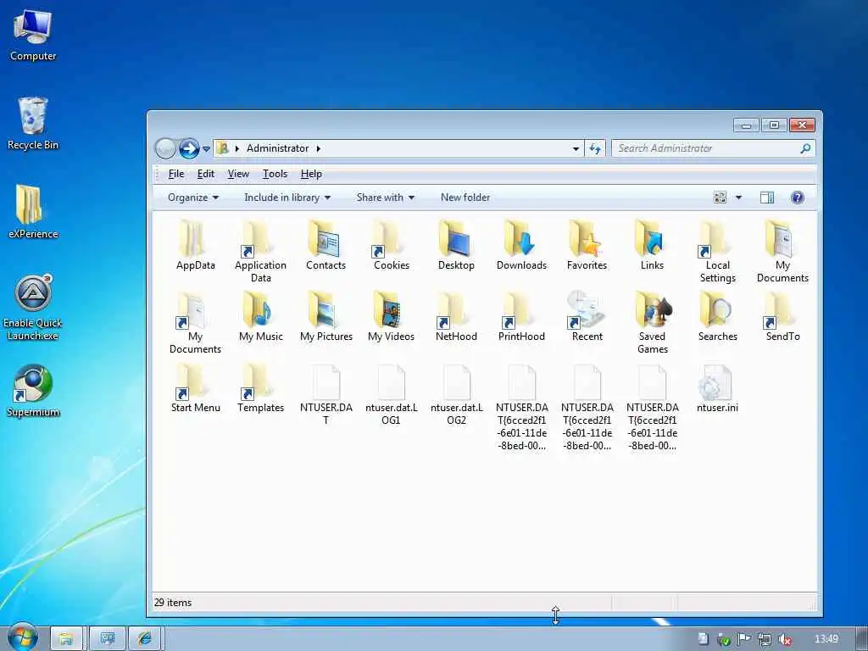Click the Get help question mark icon

coord(797,198)
